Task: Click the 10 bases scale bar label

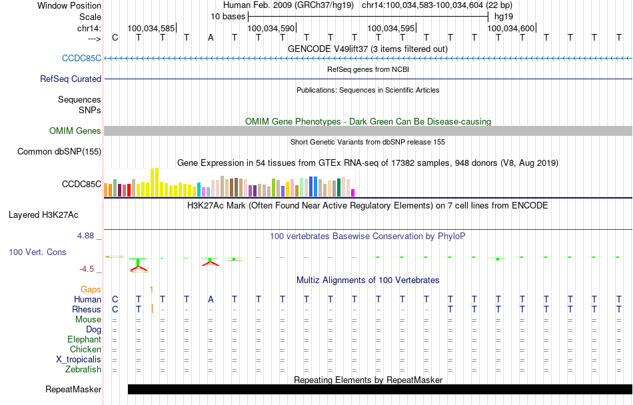Action: click(228, 17)
